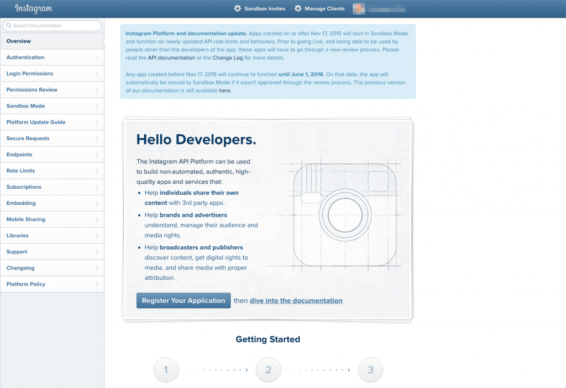
Task: Open the previous documentation 'here' link
Action: tap(224, 91)
